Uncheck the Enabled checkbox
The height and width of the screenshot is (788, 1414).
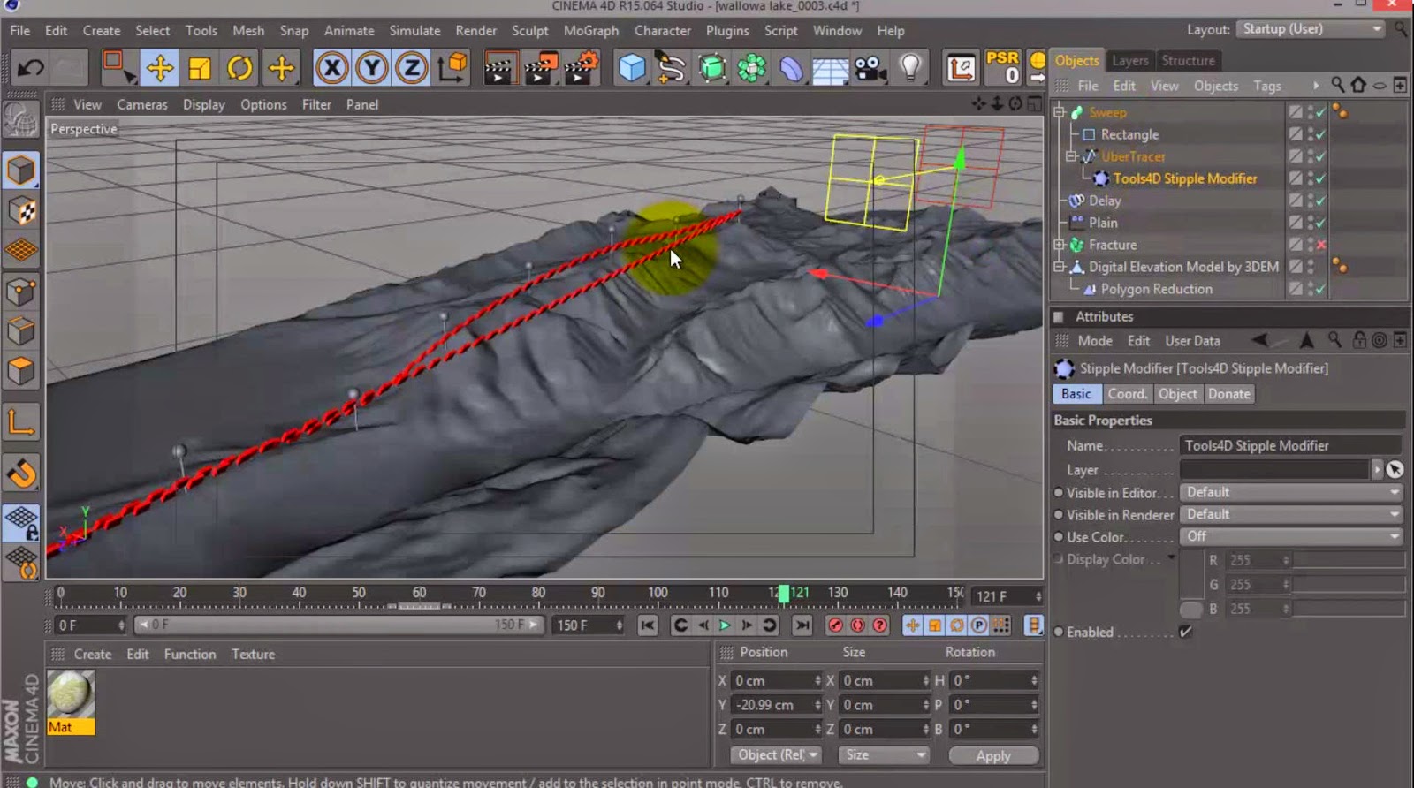[x=1185, y=632]
